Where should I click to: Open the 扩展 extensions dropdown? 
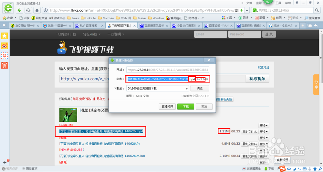[x=229, y=18]
